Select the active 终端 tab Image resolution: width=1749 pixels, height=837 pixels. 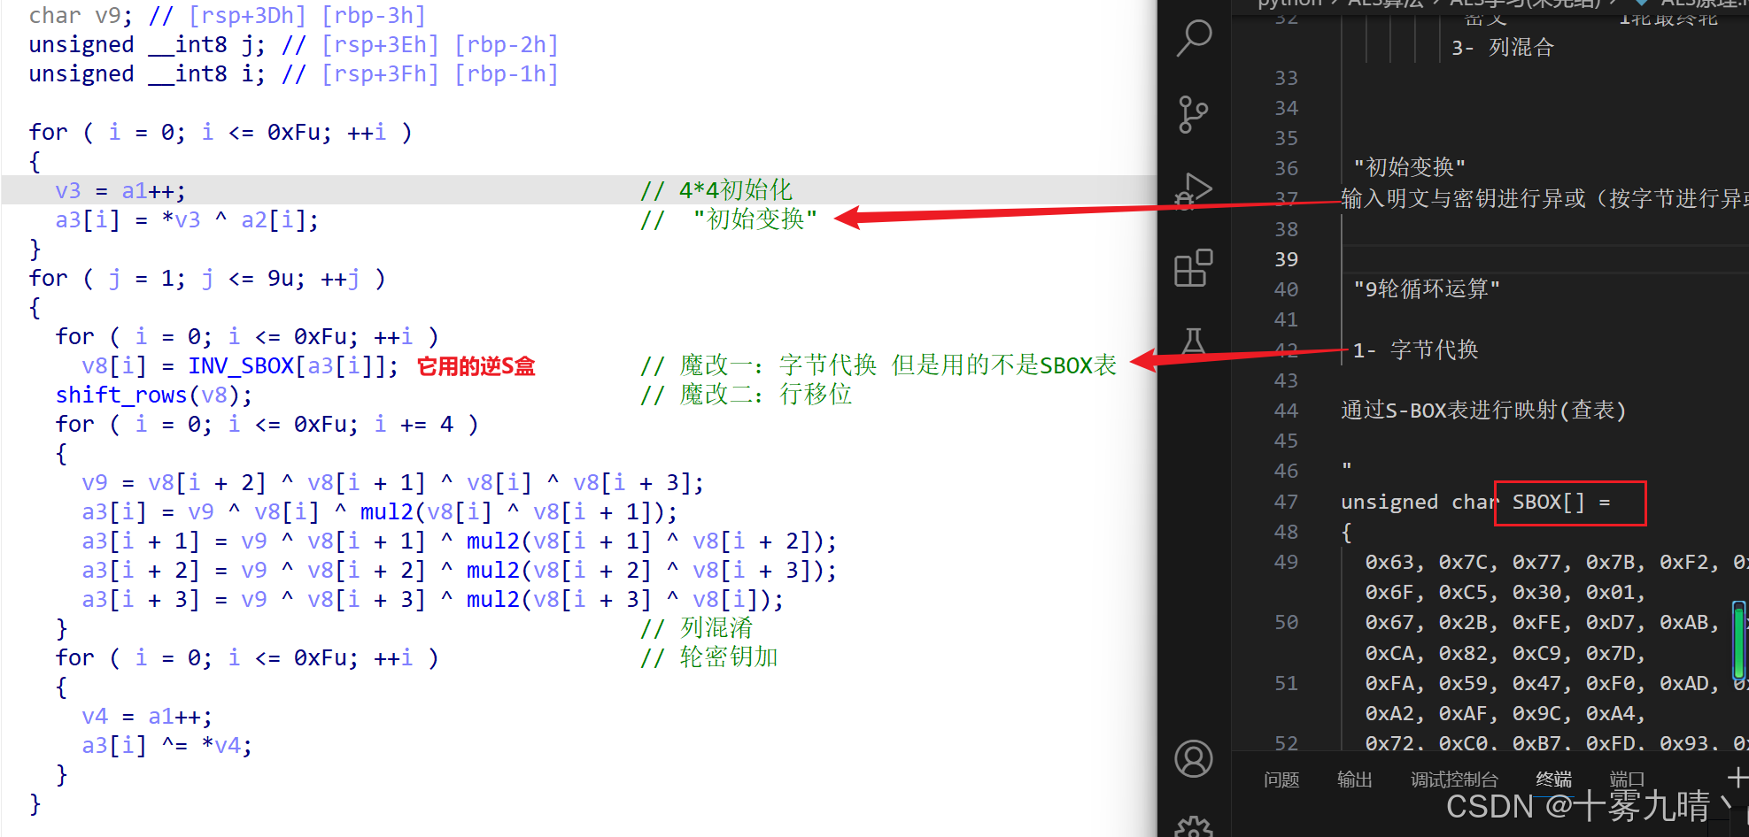1552,779
